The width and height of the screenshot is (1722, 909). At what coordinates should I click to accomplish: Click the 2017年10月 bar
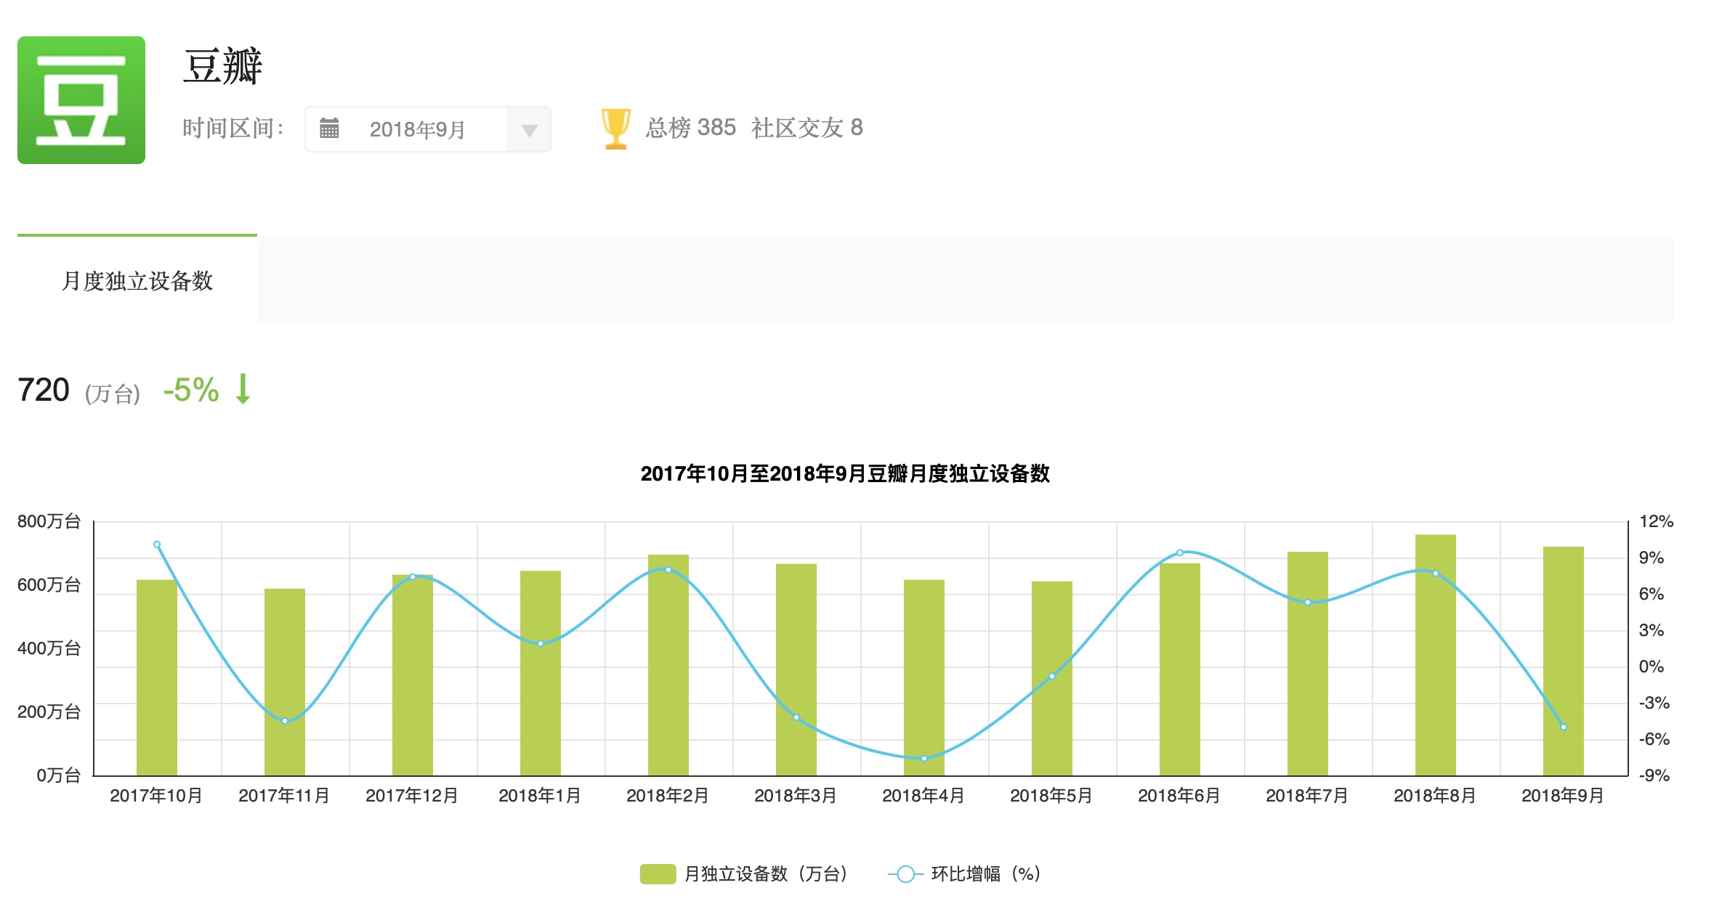point(157,677)
